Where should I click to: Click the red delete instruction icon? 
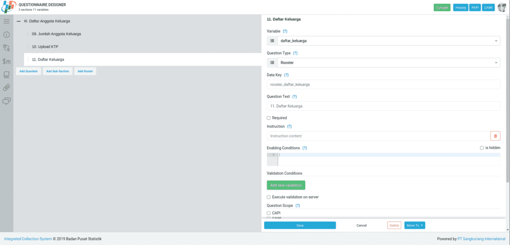496,136
